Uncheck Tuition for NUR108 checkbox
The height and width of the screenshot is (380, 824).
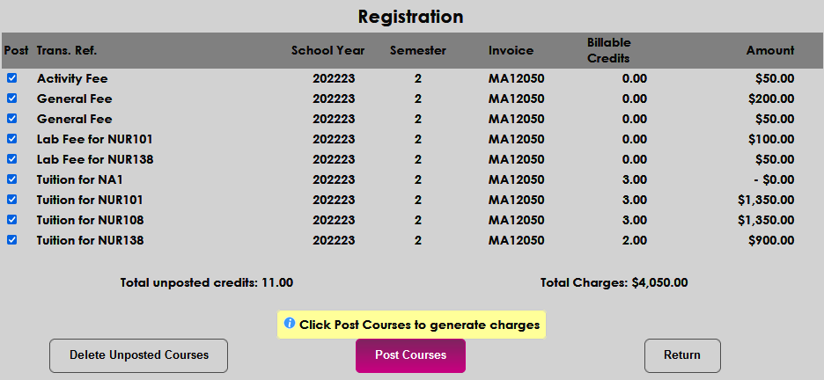point(12,220)
